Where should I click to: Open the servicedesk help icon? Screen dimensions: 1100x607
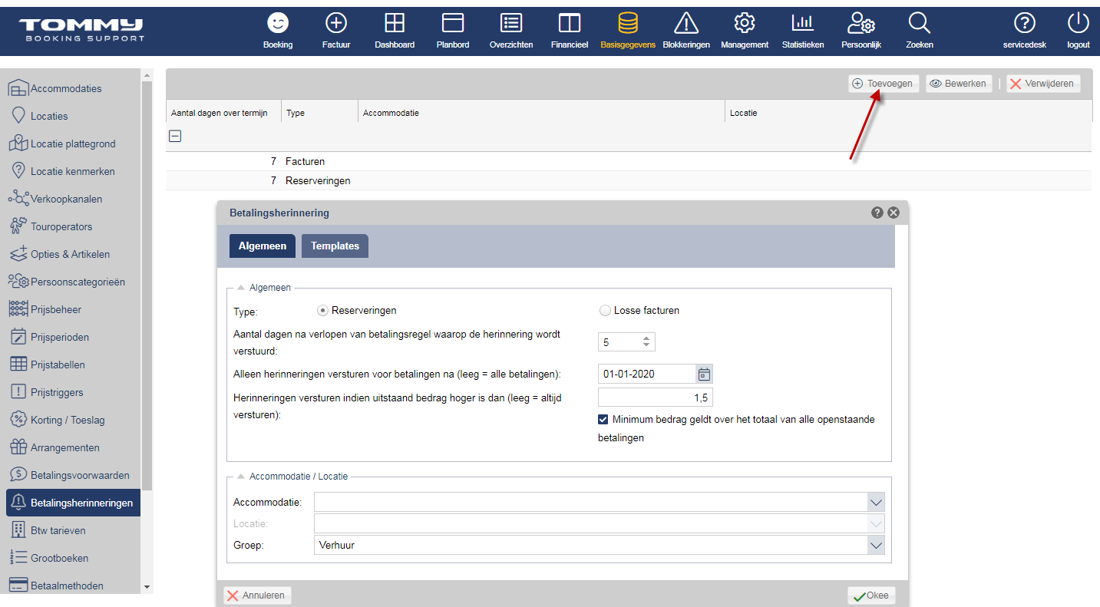pyautogui.click(x=1025, y=23)
